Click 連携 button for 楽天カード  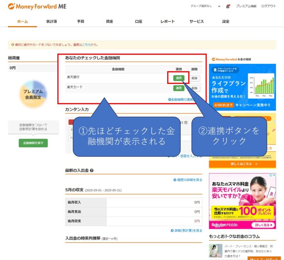pos(179,88)
